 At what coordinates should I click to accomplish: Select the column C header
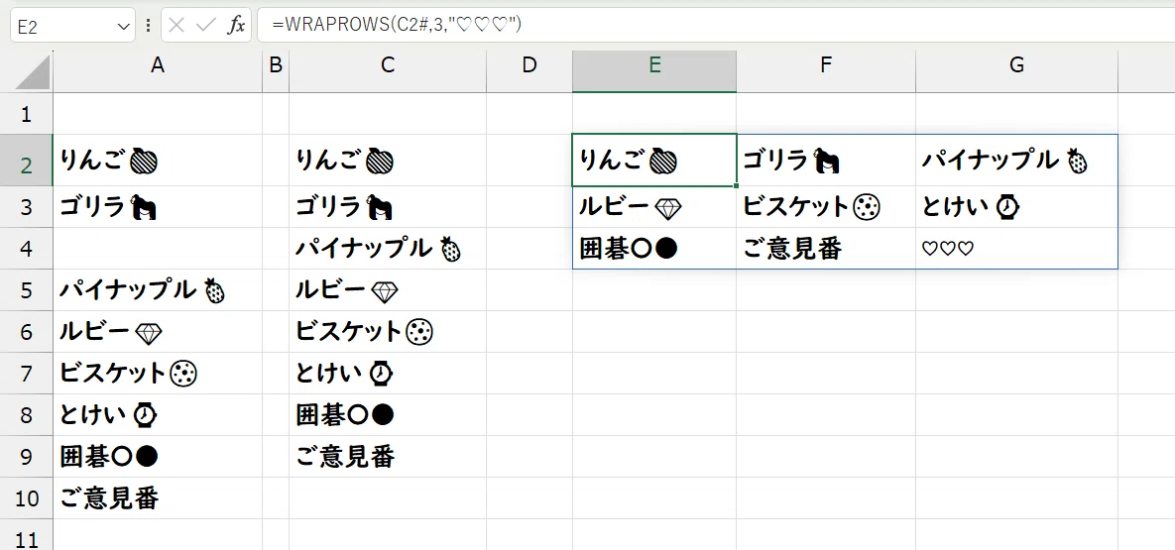click(x=388, y=65)
